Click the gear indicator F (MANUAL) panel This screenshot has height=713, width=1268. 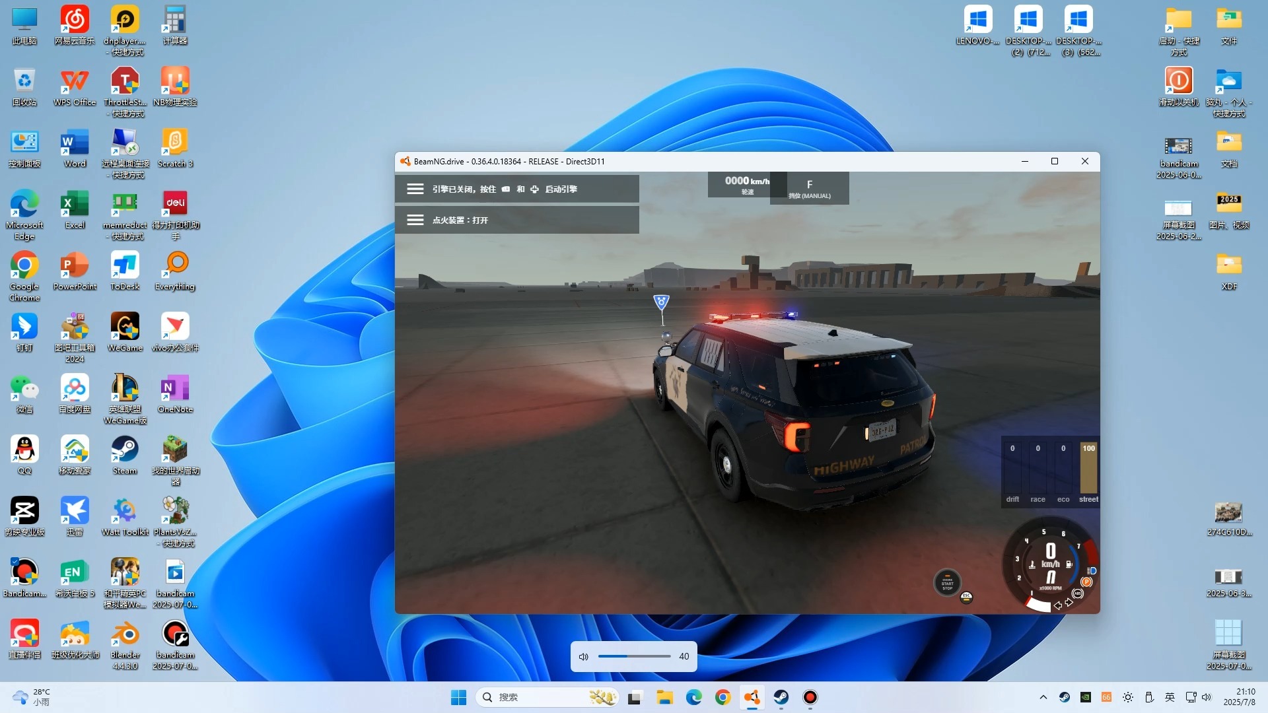[x=810, y=188]
